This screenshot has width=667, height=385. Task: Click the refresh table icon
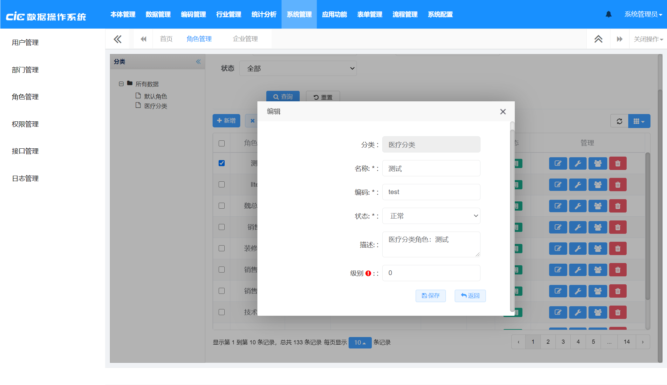[619, 121]
